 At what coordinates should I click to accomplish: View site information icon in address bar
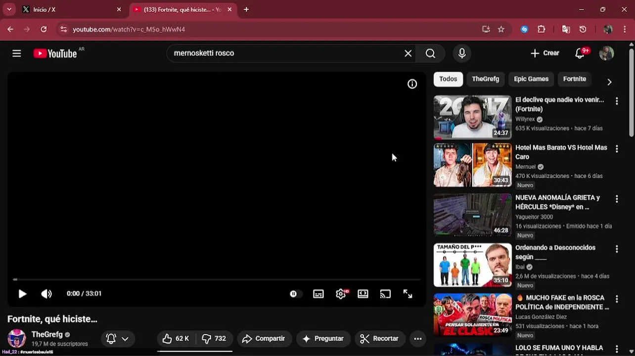[63, 29]
